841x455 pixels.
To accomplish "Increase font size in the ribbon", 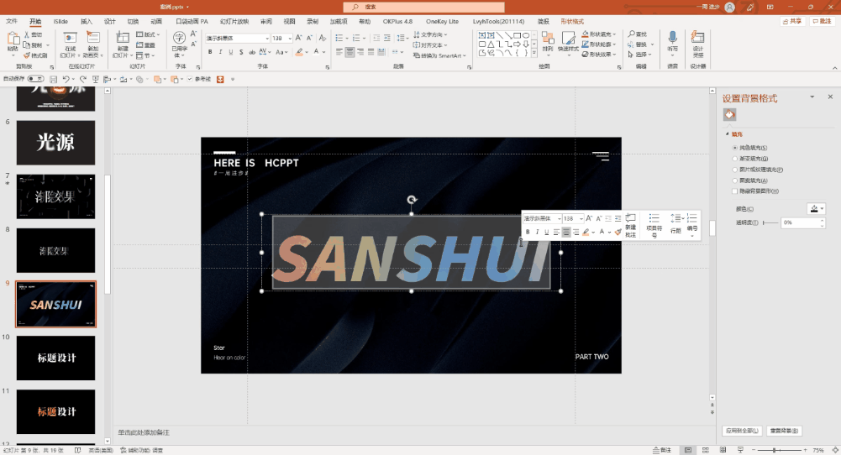I will [x=299, y=38].
